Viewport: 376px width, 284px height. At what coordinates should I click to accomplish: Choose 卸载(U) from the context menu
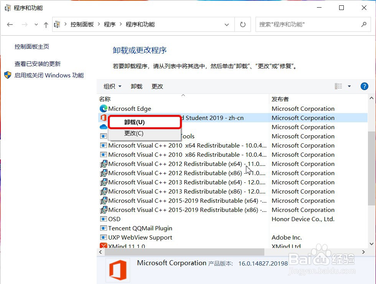click(145, 122)
